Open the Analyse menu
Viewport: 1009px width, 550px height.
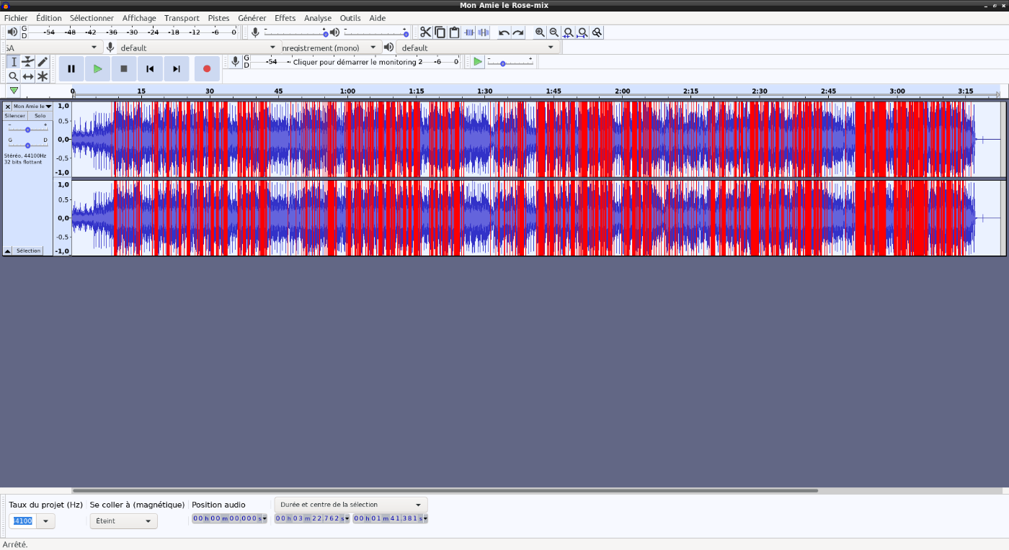[x=318, y=18]
